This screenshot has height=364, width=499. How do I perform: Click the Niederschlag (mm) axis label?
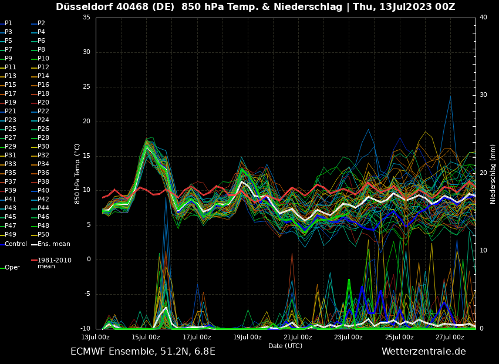(493, 173)
